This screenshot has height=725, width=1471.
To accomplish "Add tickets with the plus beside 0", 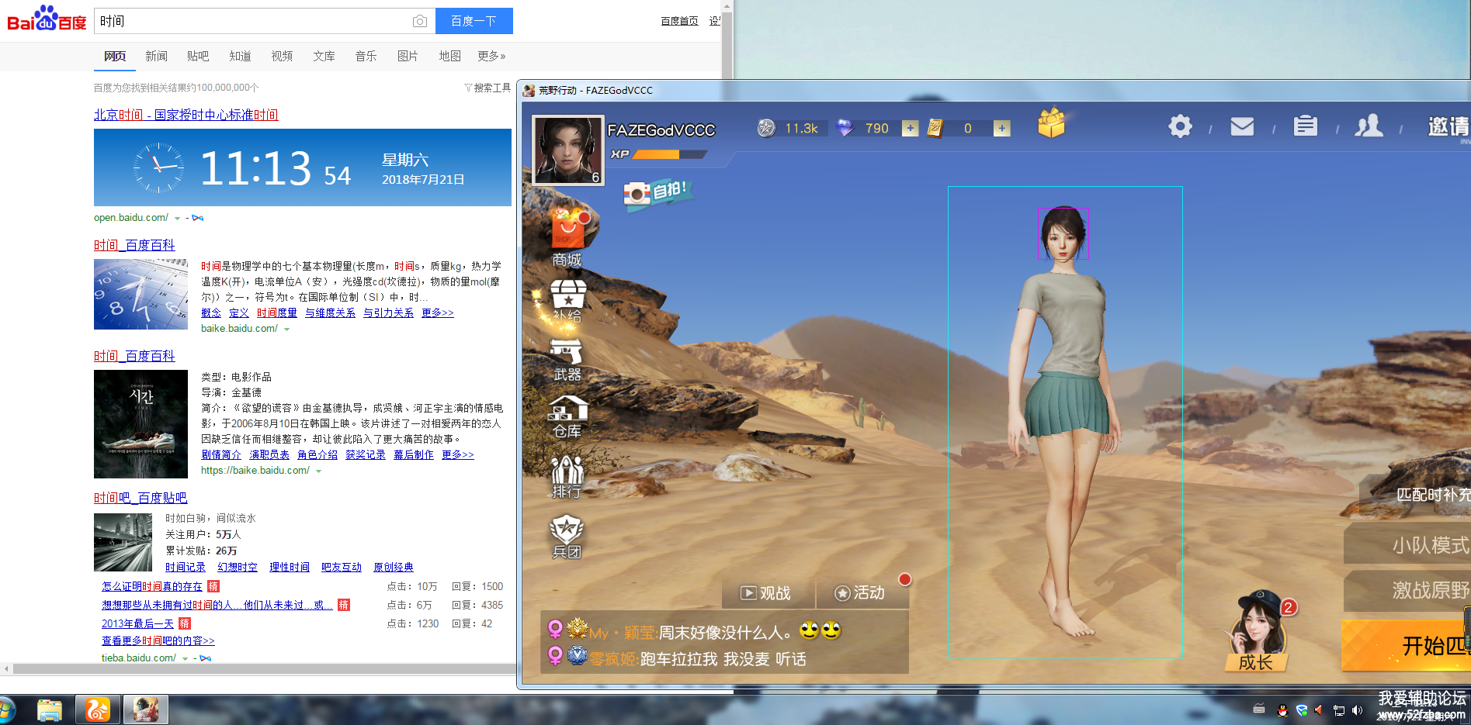I will (x=1002, y=128).
